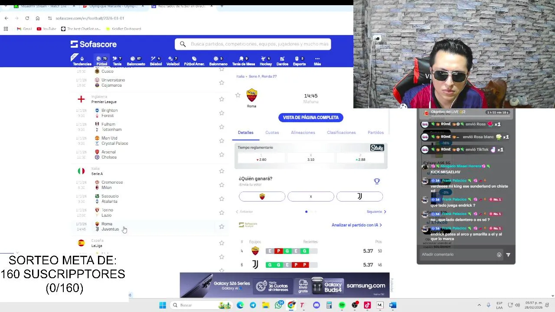Open the KickBot Dashboard bookmark
The image size is (555, 312).
tap(124, 29)
